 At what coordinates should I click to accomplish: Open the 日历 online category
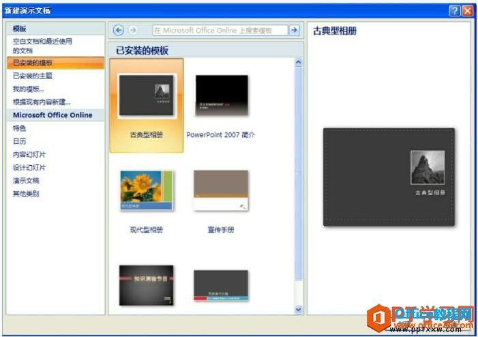click(19, 141)
